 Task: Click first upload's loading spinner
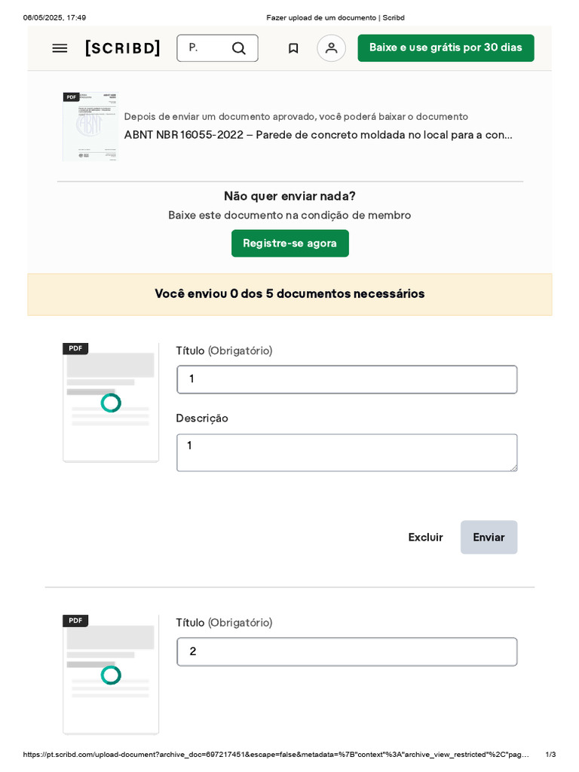point(111,403)
